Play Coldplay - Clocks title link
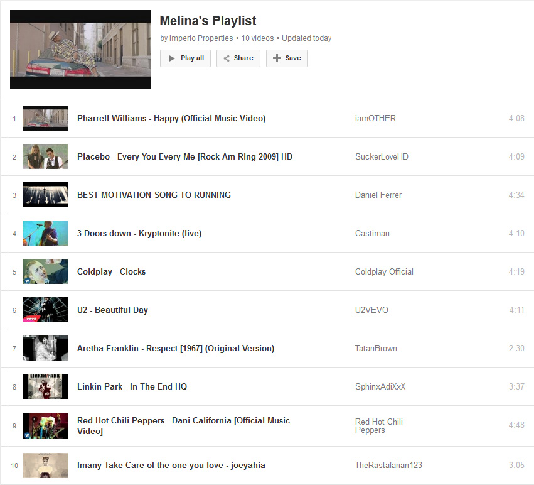 (111, 271)
